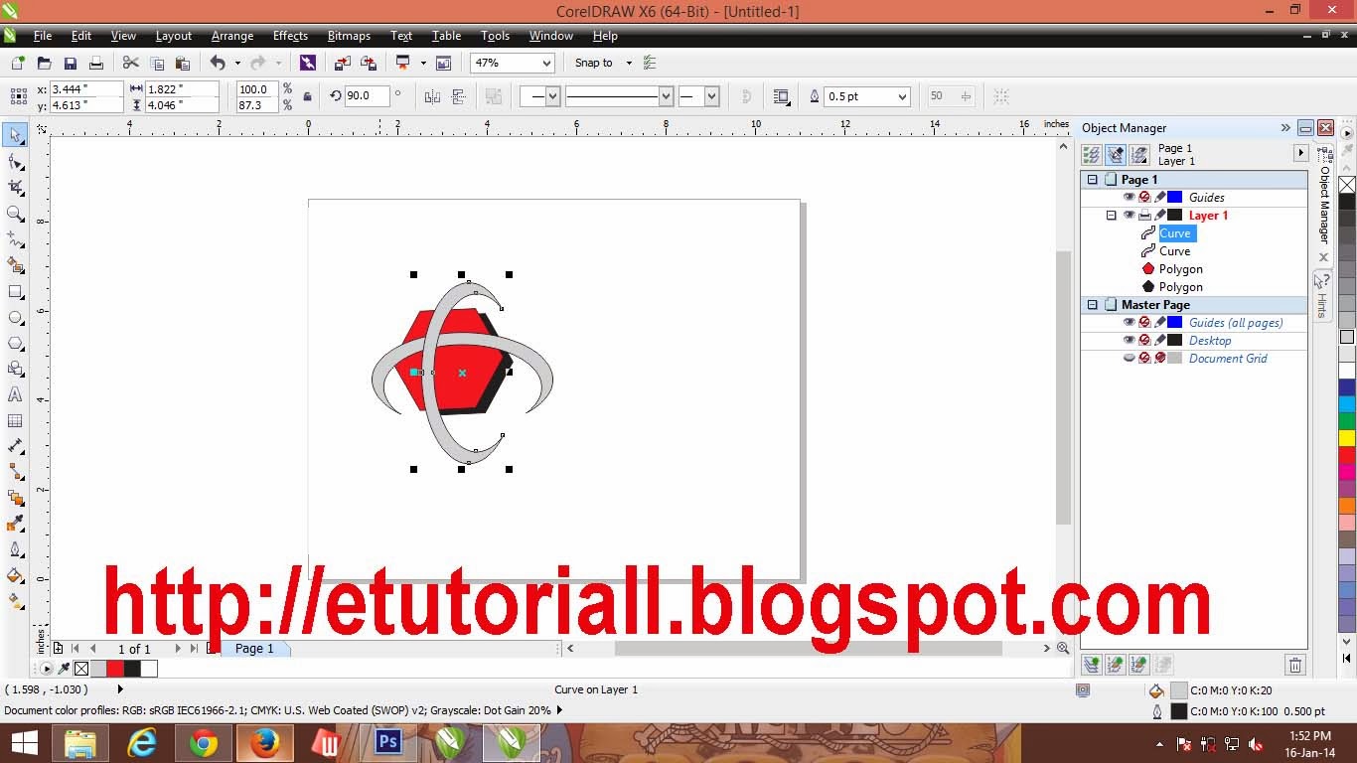
Task: Select the Rectangle tool
Action: (x=15, y=291)
